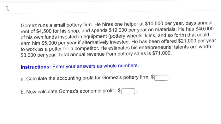Click the $5,000 alternative investment figure

pyautogui.click(x=49, y=43)
